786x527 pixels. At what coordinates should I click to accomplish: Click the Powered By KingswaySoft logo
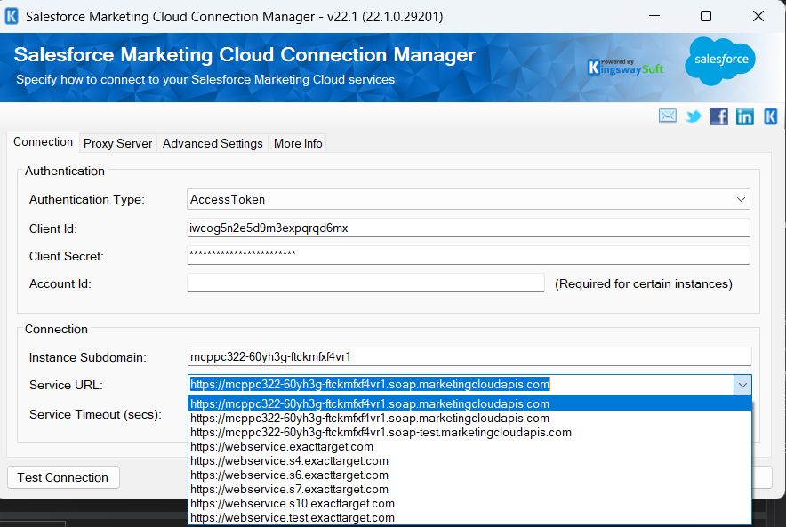626,67
